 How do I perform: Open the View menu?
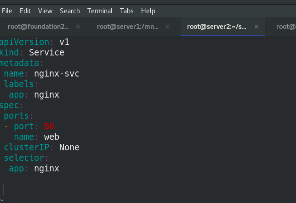point(46,11)
